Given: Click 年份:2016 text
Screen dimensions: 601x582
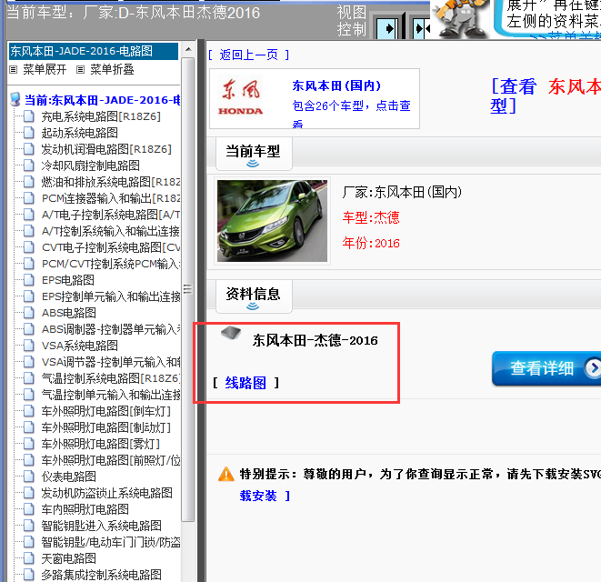Looking at the screenshot, I should [371, 243].
